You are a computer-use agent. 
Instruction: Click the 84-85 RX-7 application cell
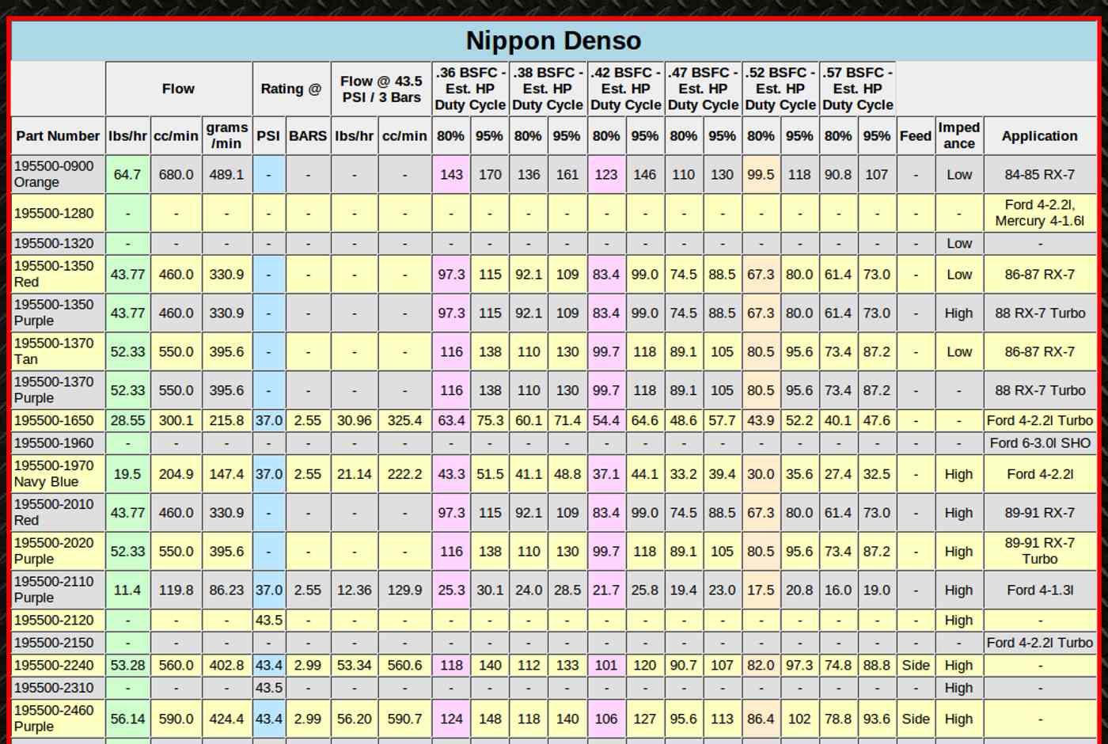coord(1039,174)
